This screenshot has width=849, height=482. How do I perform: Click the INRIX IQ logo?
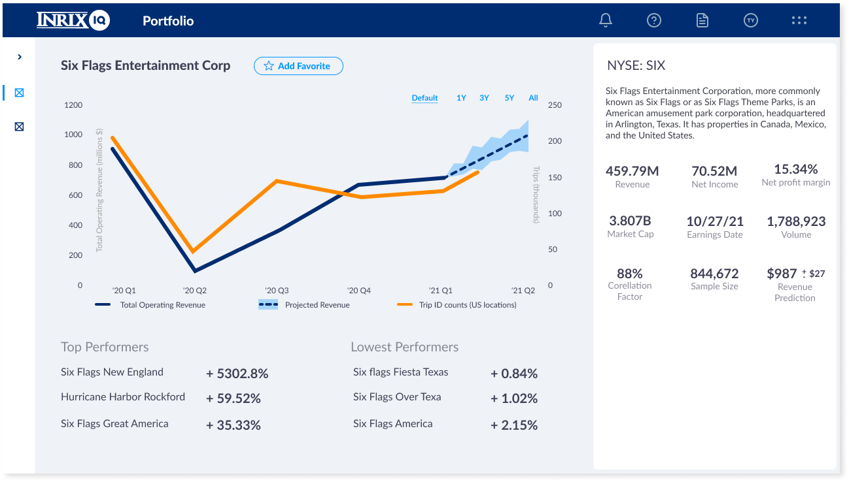[73, 20]
